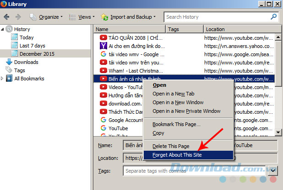Select Delete This Page menu entry

click(x=171, y=146)
